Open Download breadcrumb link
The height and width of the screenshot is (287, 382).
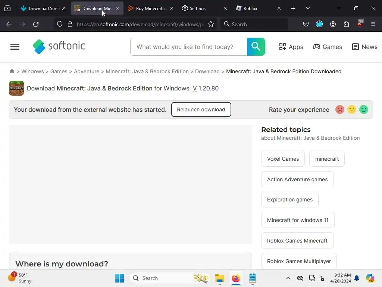pyautogui.click(x=207, y=71)
